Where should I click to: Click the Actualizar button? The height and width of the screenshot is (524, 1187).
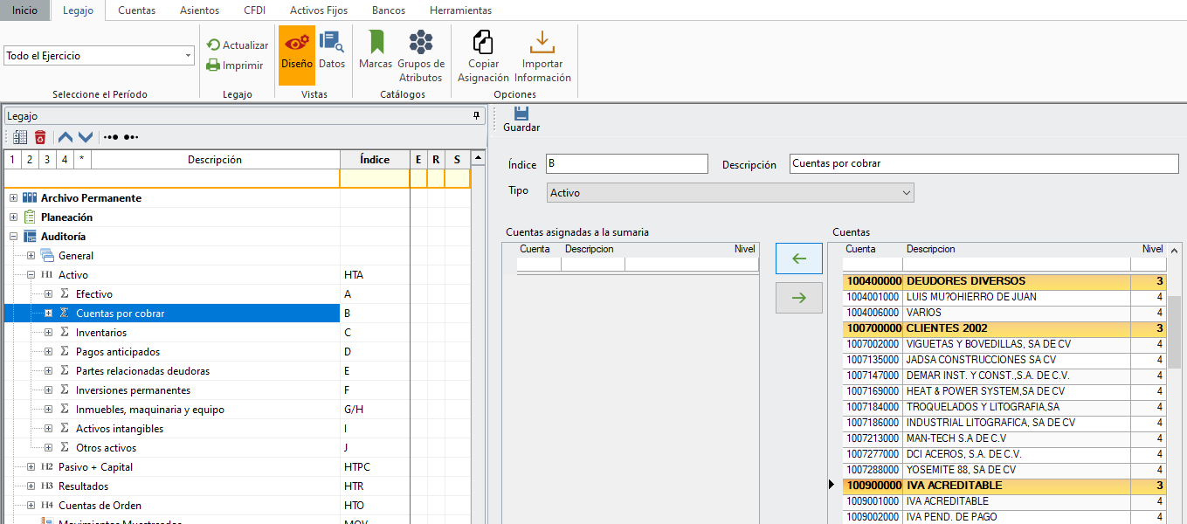(238, 45)
